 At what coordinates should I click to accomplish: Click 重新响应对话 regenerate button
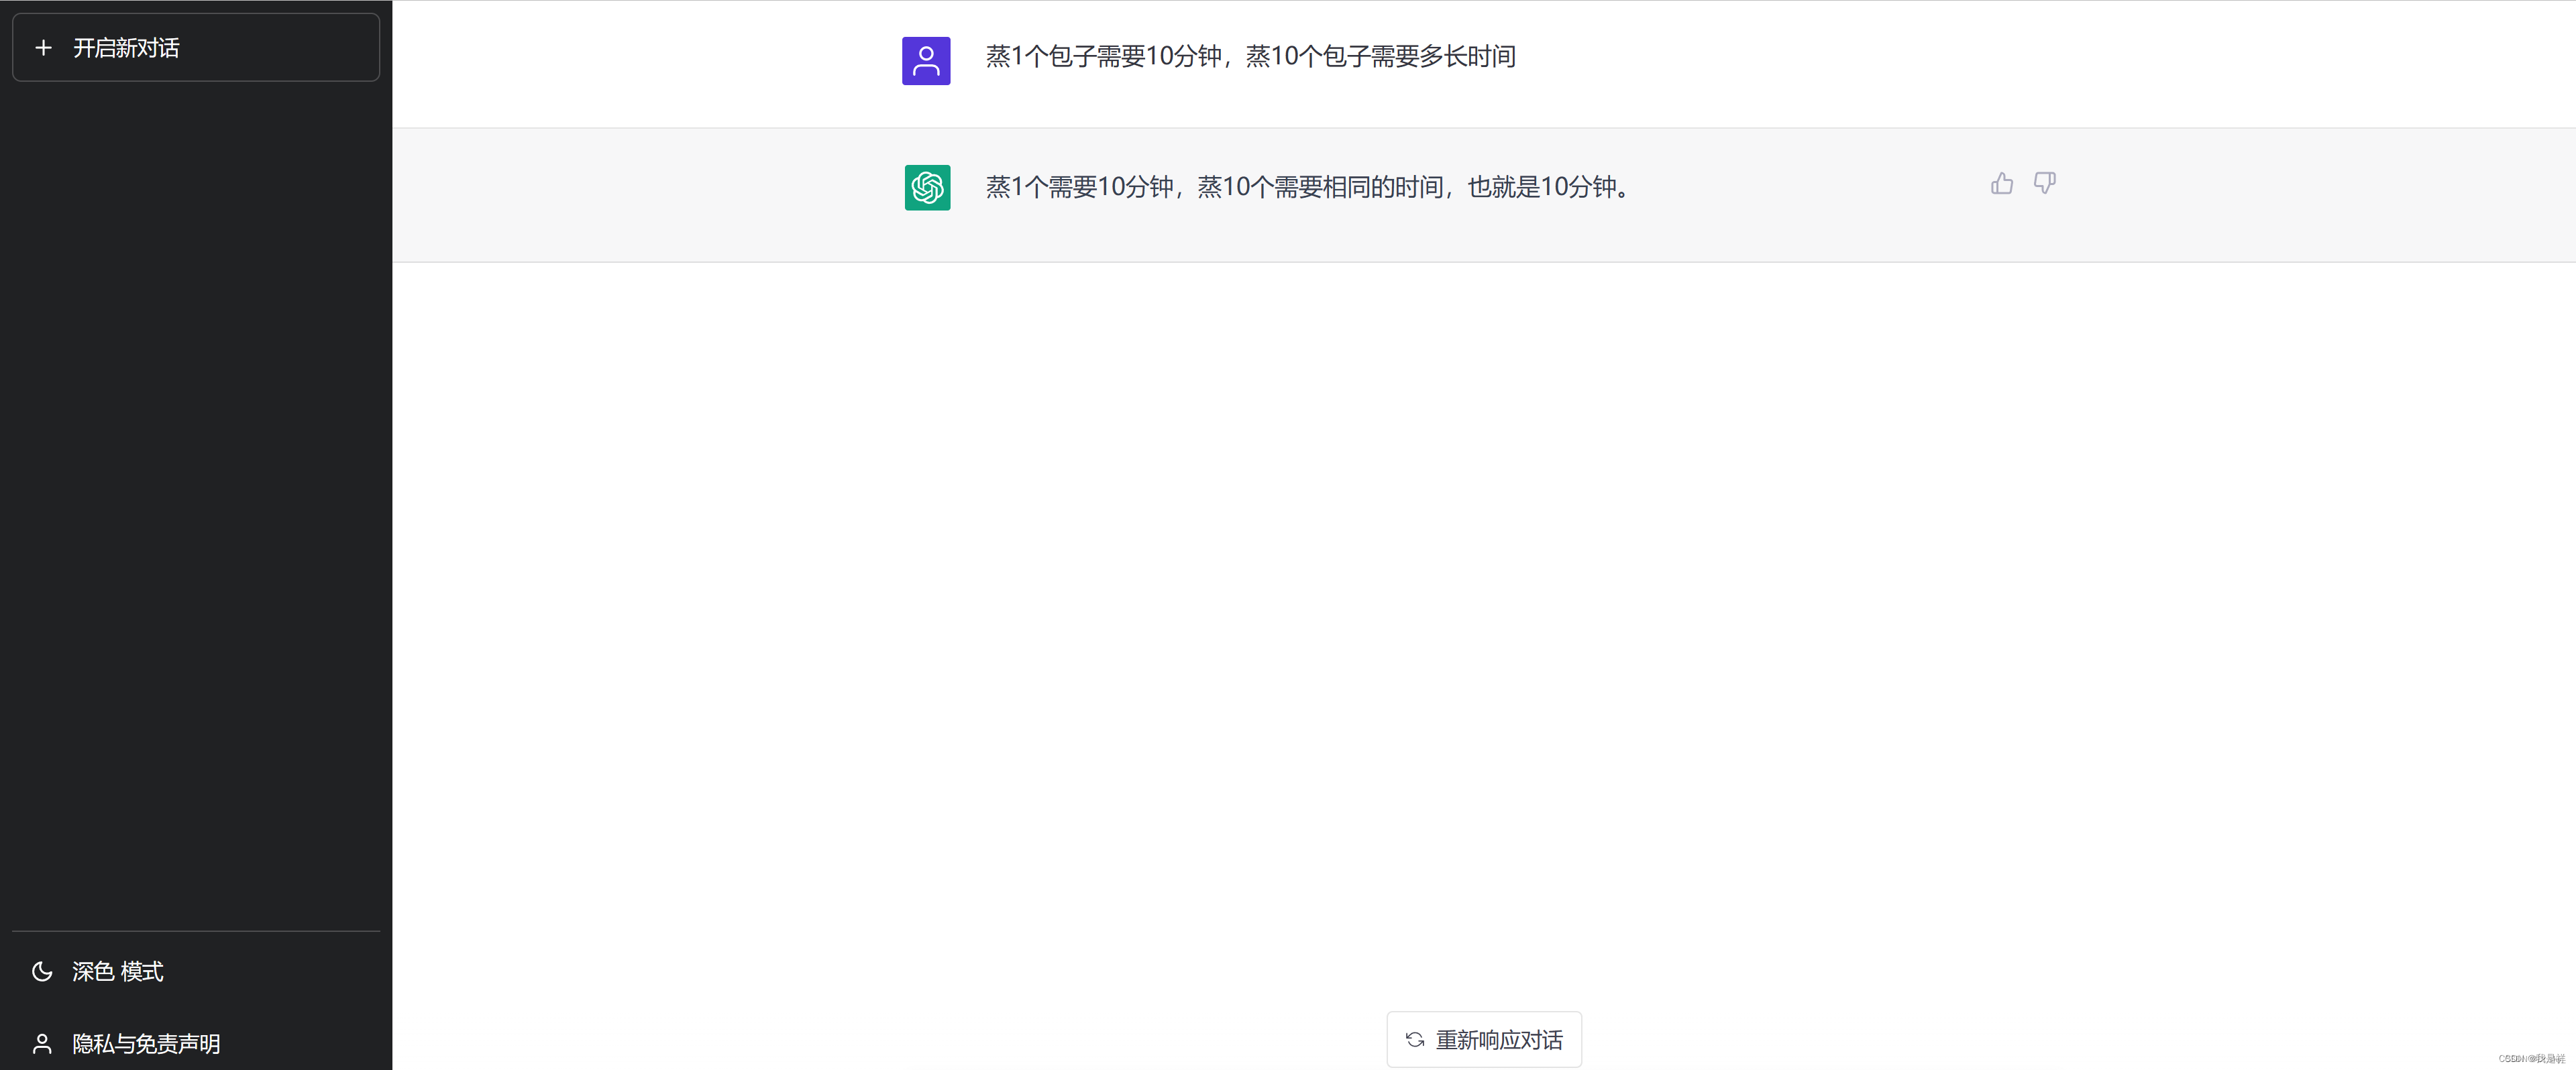pyautogui.click(x=1484, y=1040)
